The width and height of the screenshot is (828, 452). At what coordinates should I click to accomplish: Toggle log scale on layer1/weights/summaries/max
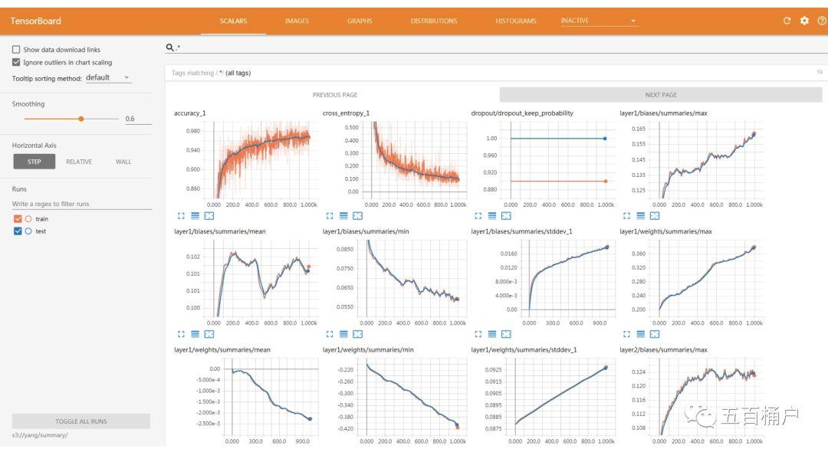coord(640,334)
